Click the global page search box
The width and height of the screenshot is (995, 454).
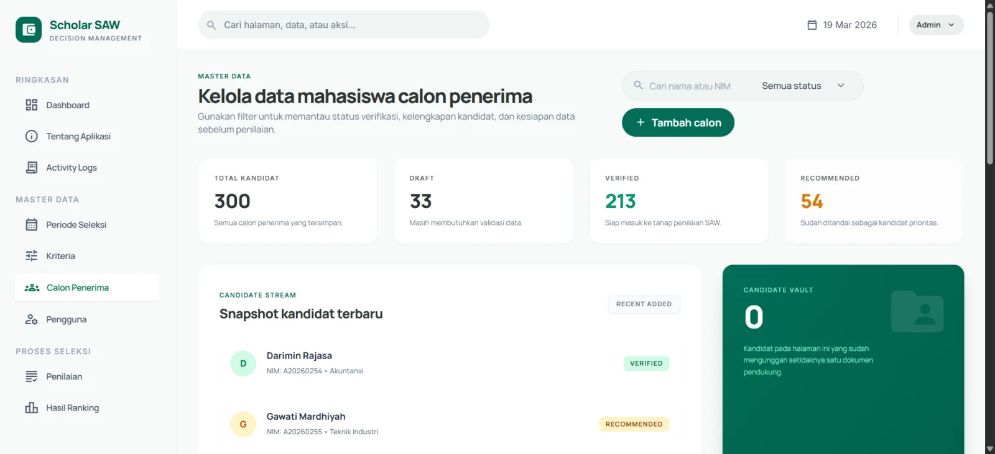pyautogui.click(x=343, y=25)
